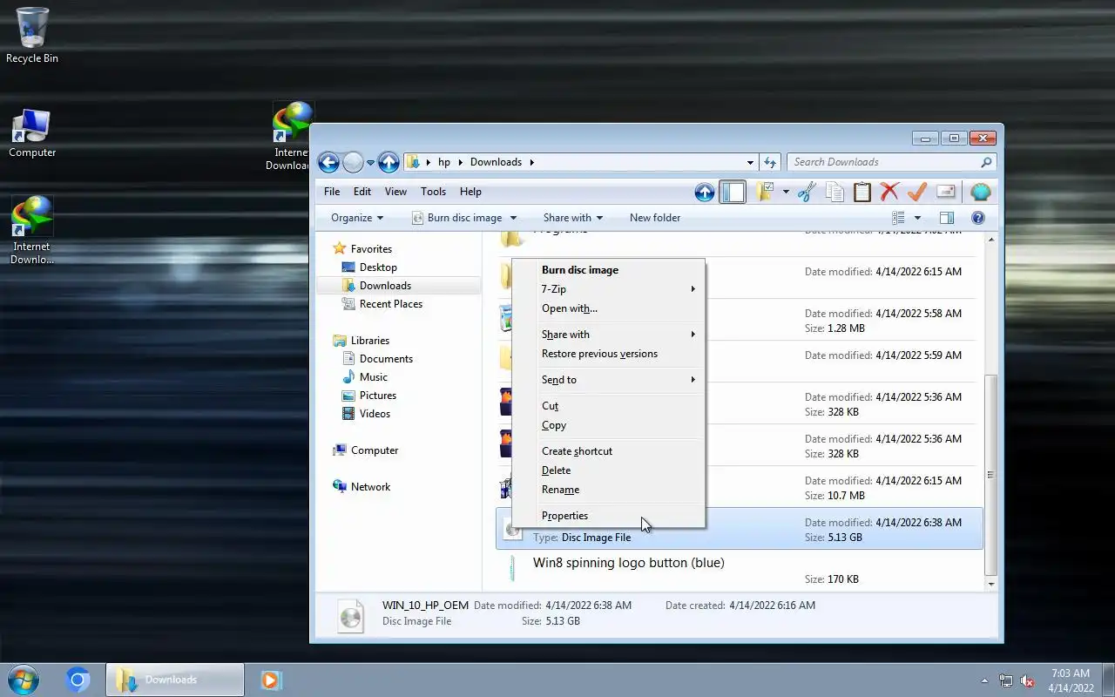Select Win8 spinning logo button (blue) file

(740, 570)
